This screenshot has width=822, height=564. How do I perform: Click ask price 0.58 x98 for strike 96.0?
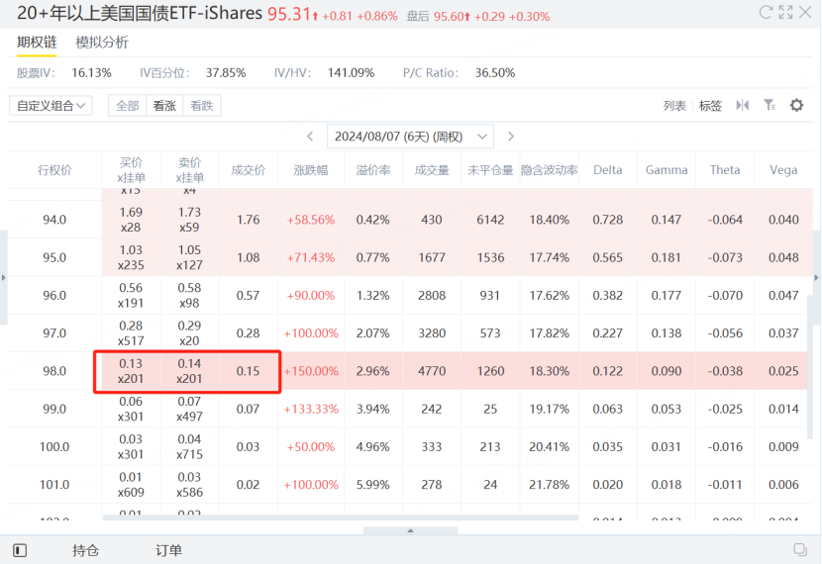pyautogui.click(x=189, y=295)
